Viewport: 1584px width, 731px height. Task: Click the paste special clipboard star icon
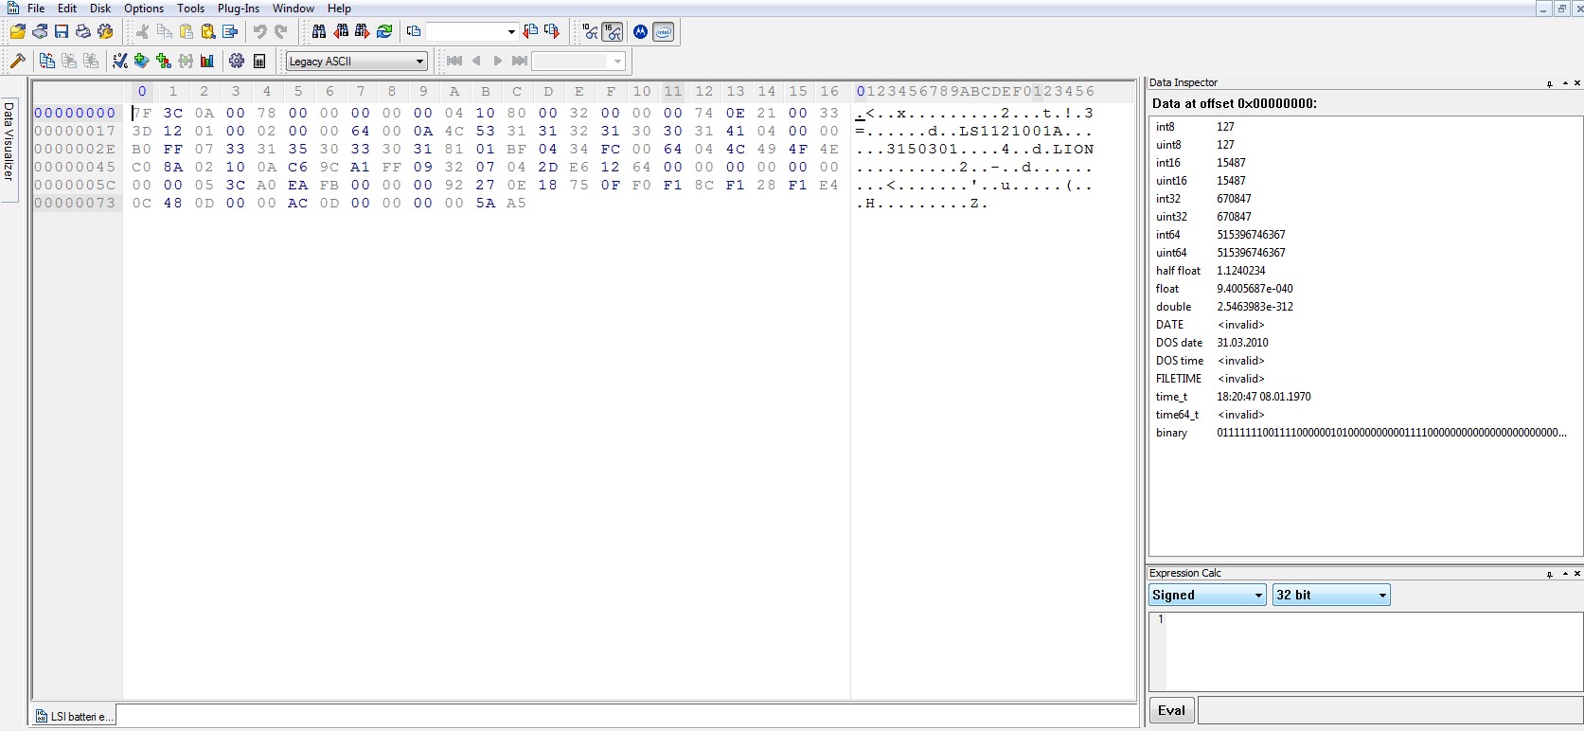pyautogui.click(x=207, y=32)
